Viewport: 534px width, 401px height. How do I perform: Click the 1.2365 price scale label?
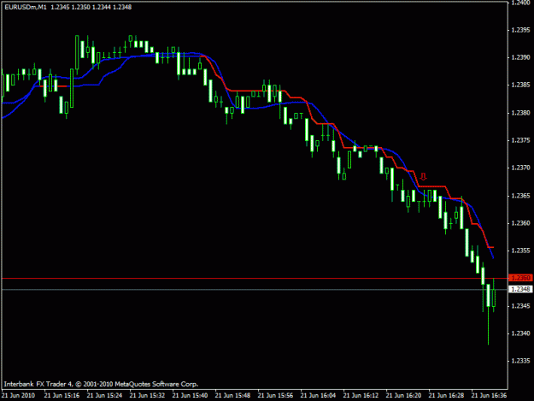(x=520, y=196)
